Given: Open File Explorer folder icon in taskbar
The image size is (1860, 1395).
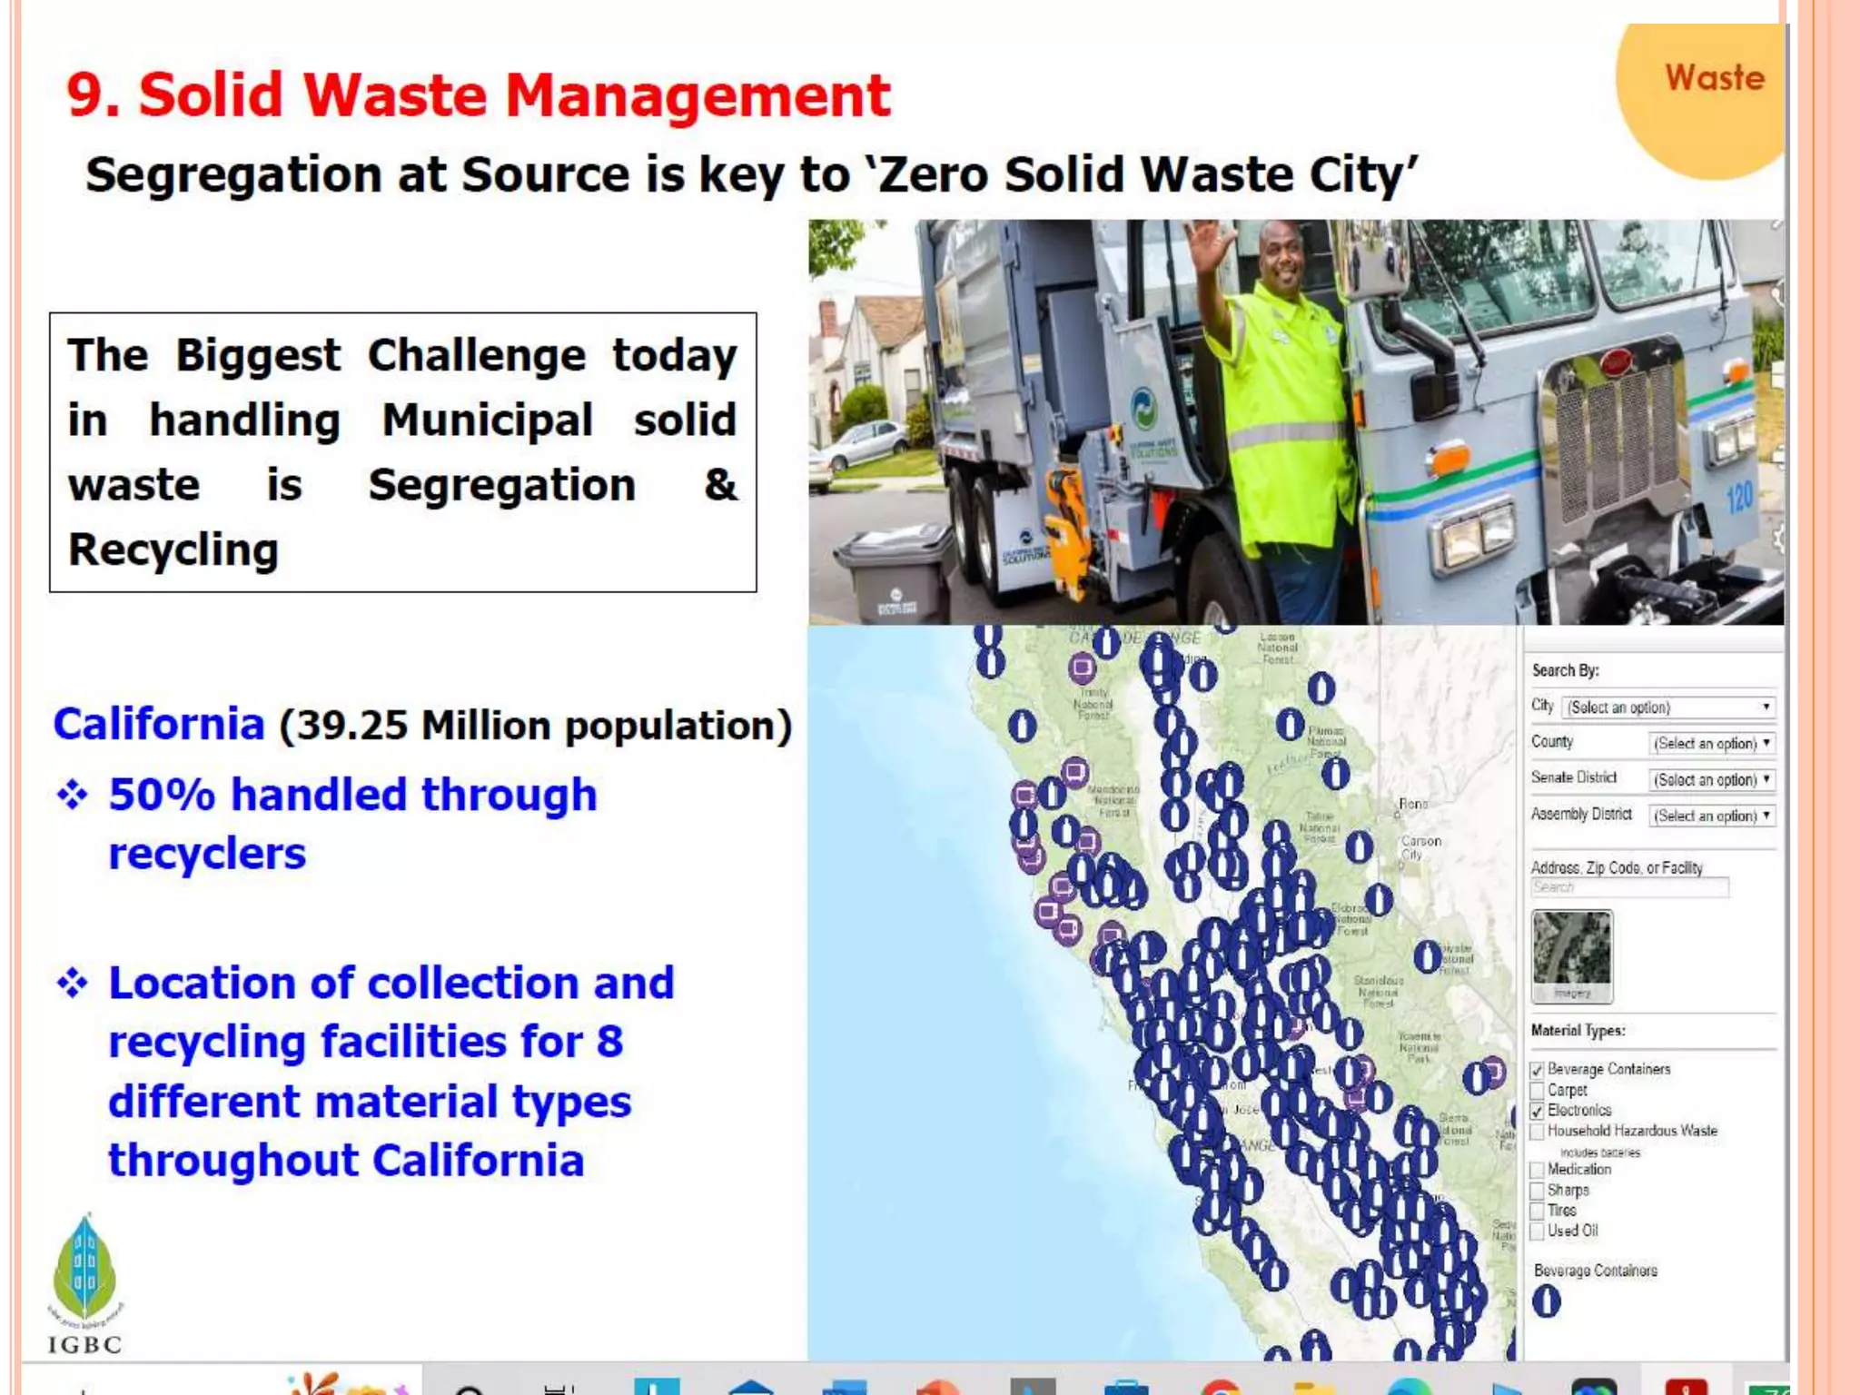Looking at the screenshot, I should click(1312, 1388).
